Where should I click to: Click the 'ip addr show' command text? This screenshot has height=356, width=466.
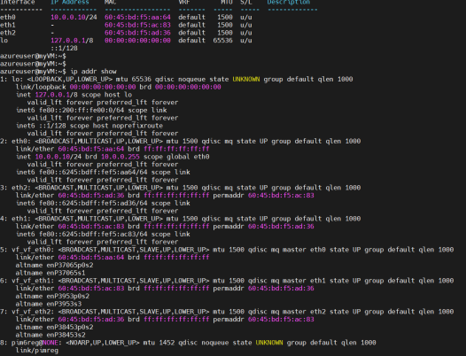[93, 72]
